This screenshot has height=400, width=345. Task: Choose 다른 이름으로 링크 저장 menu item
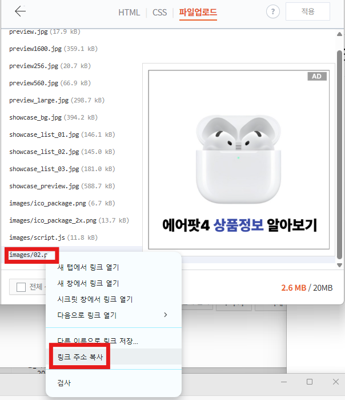[x=113, y=341]
